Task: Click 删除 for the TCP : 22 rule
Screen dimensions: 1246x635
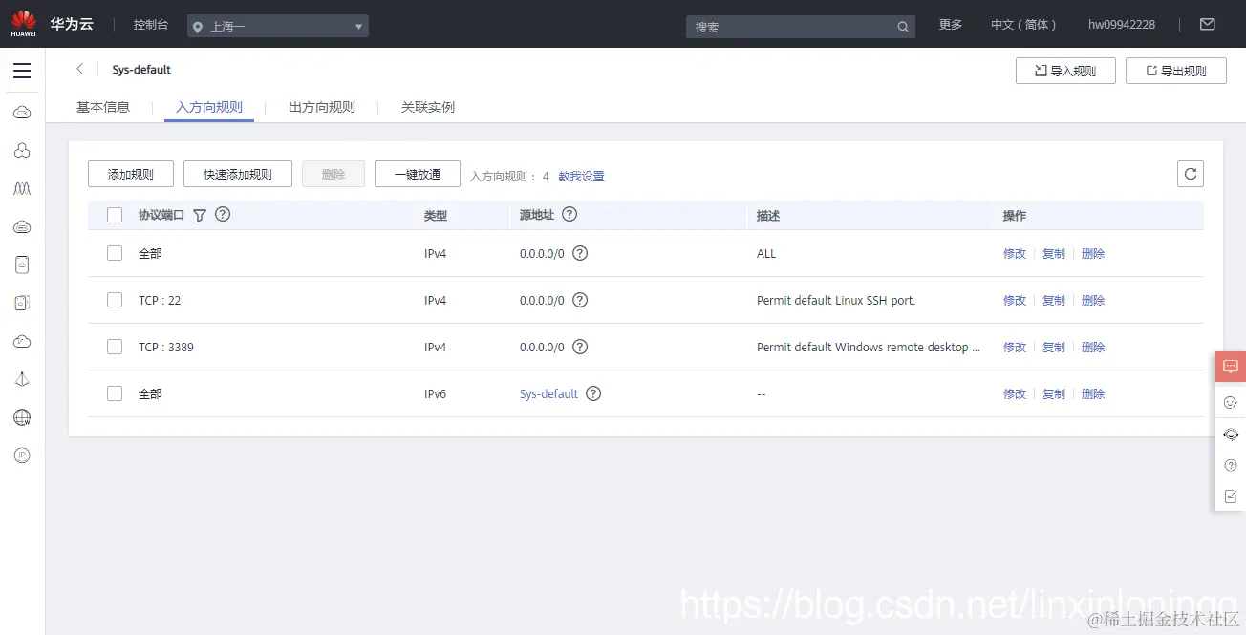Action: 1093,300
